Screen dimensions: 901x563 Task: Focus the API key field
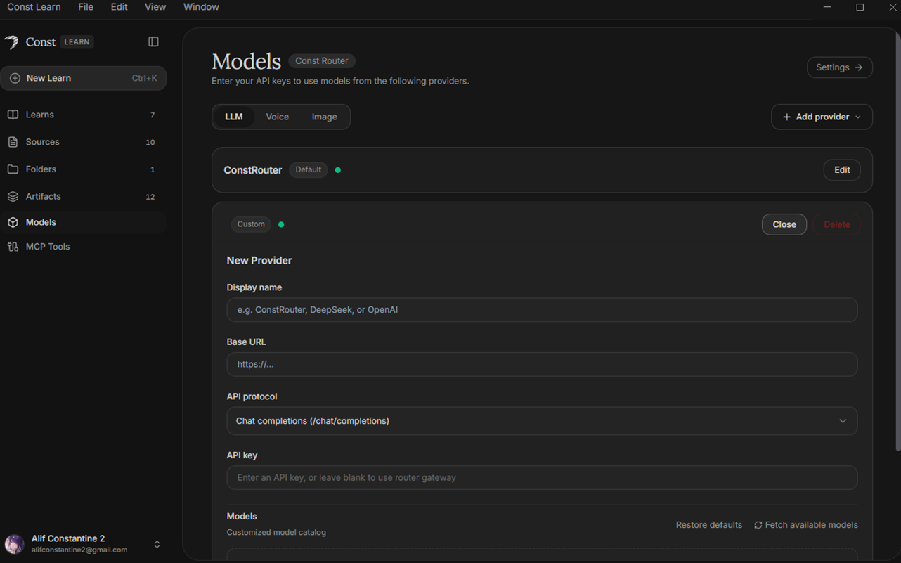tap(542, 478)
